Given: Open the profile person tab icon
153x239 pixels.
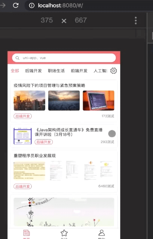Looking at the screenshot, I should (x=101, y=233).
